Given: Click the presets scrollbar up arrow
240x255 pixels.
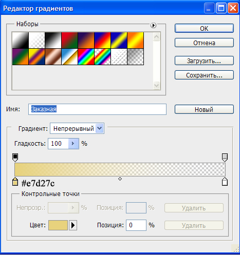Looking at the screenshot, I should [156, 36].
